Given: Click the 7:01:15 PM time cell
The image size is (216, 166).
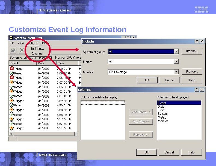Looking at the screenshot, I should 64,96.
